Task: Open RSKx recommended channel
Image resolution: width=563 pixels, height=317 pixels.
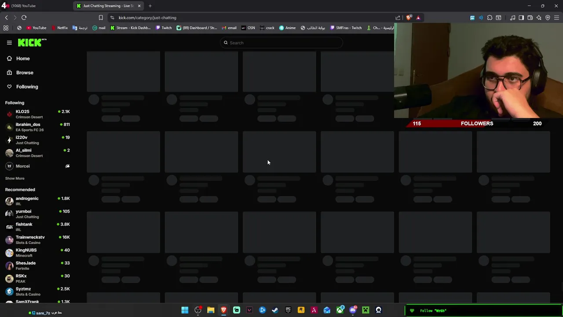Action: click(x=37, y=278)
